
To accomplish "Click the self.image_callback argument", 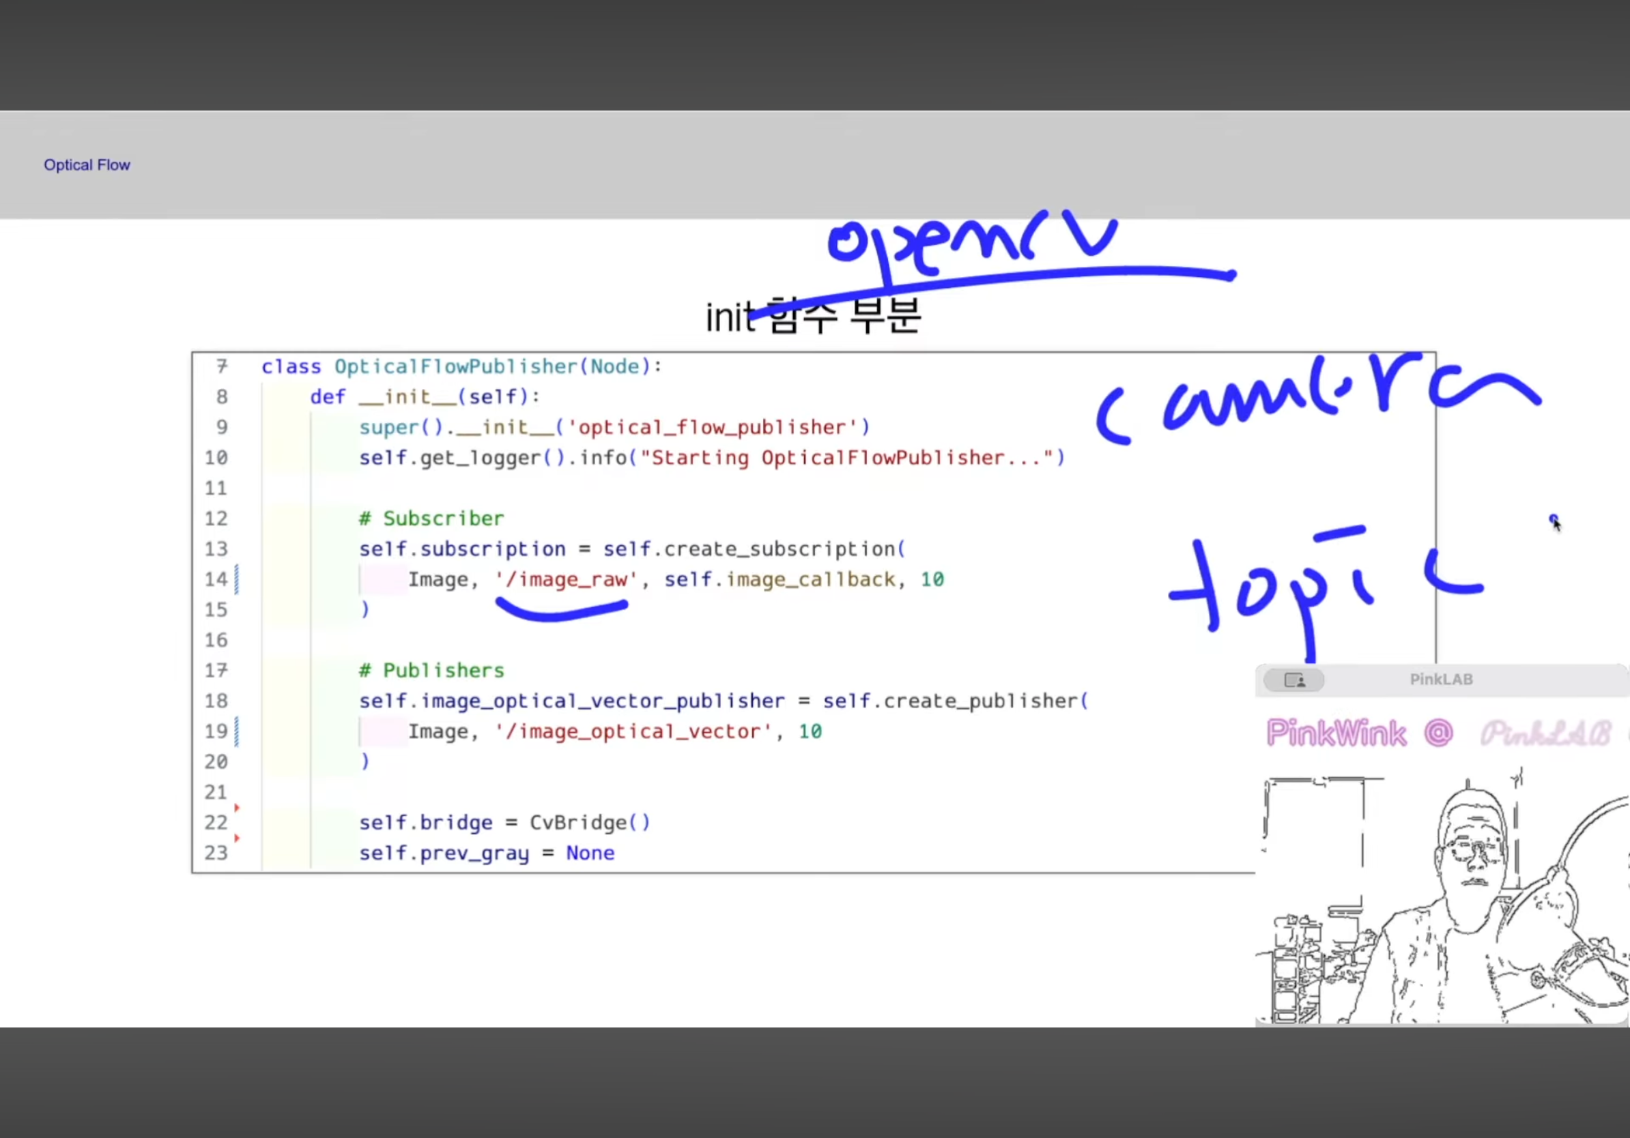I will point(780,580).
